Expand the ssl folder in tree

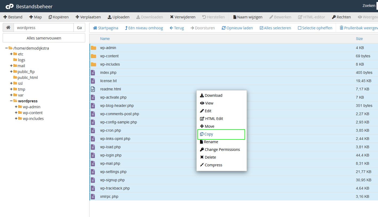tap(11, 83)
